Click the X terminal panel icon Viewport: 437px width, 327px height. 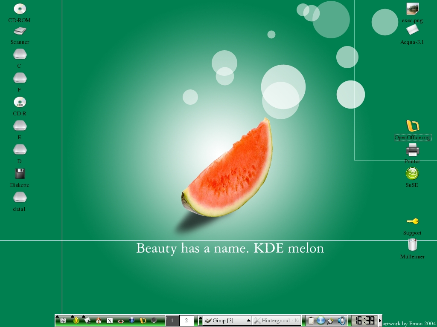click(x=110, y=321)
